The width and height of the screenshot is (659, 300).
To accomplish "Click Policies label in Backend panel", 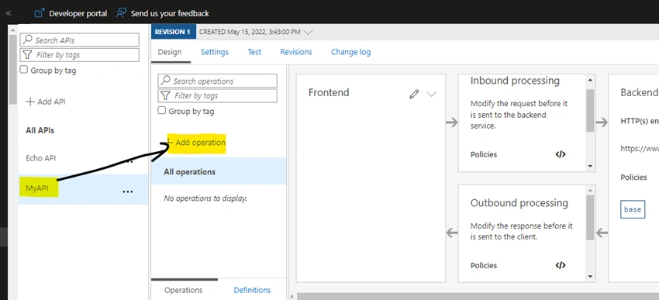I will (633, 177).
